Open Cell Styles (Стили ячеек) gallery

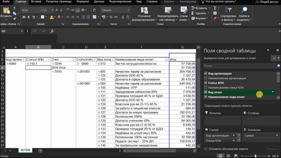point(184,14)
